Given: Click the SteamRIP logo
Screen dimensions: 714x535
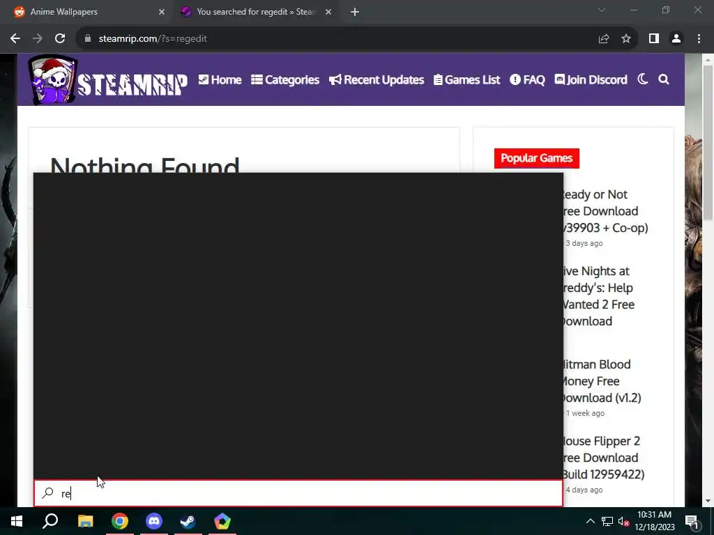Looking at the screenshot, I should [x=107, y=80].
